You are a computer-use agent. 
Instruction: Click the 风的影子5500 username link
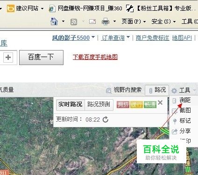pos(71,38)
